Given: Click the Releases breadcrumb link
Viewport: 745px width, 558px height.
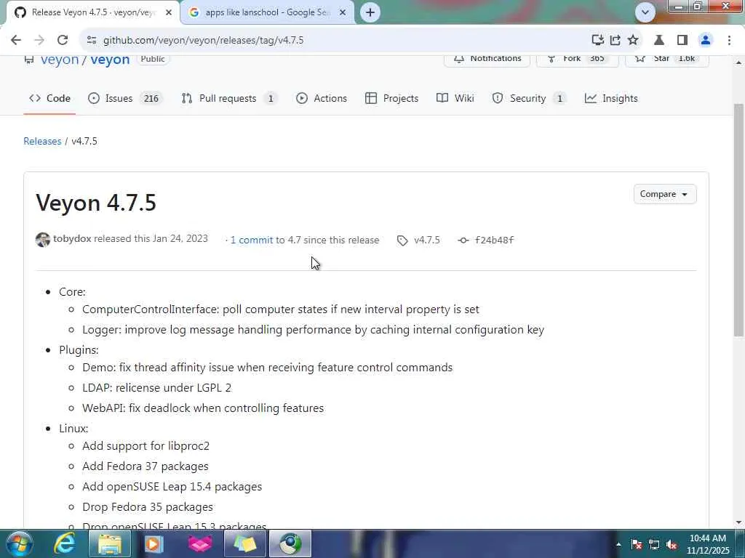Looking at the screenshot, I should point(42,141).
